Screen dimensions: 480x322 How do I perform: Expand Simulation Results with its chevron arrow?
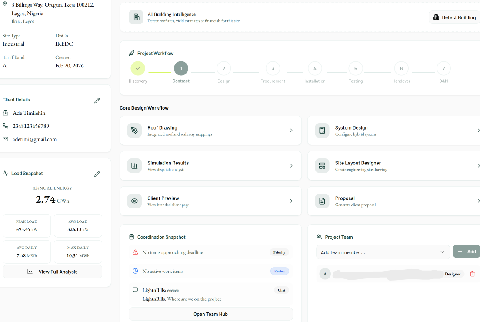[291, 166]
